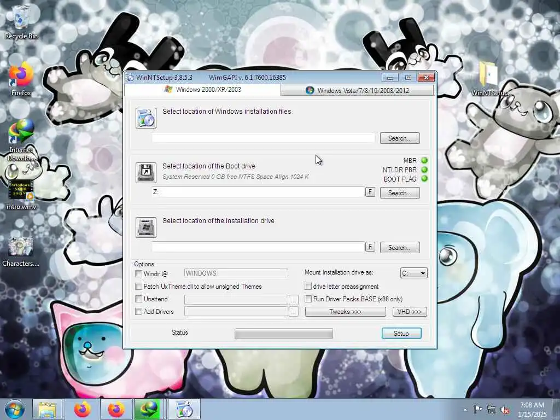Viewport: 560px width, 420px height.
Task: Enable the Windir @ checkbox
Action: pos(138,274)
